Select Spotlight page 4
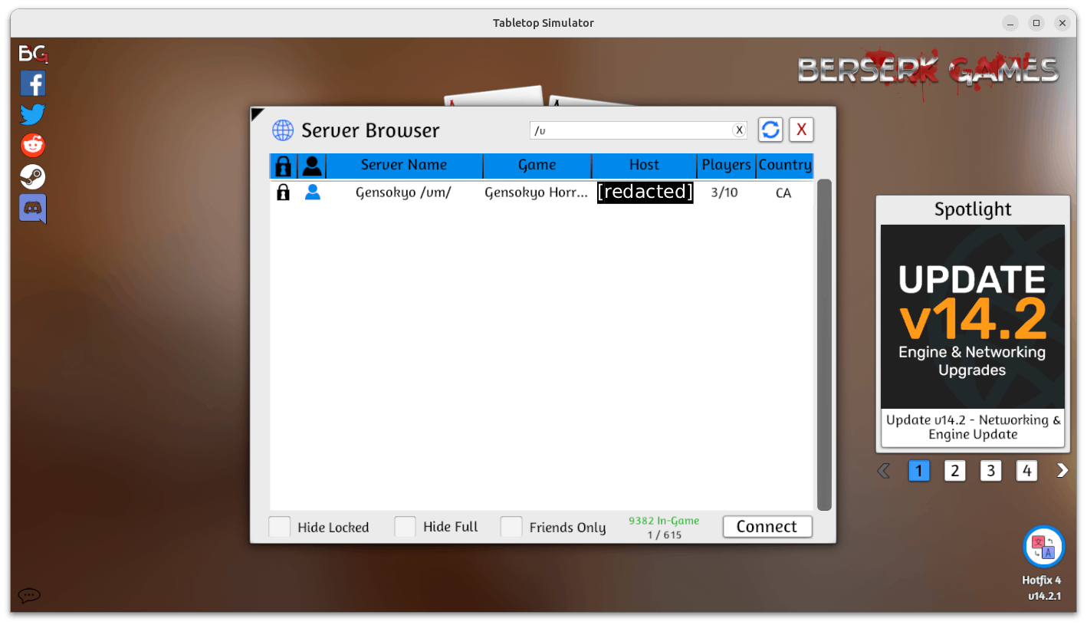Viewport: 1087px width, 625px height. click(x=1026, y=470)
